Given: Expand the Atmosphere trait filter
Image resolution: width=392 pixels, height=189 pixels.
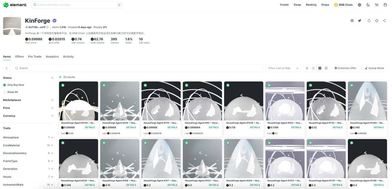Looking at the screenshot, I should point(28,138).
